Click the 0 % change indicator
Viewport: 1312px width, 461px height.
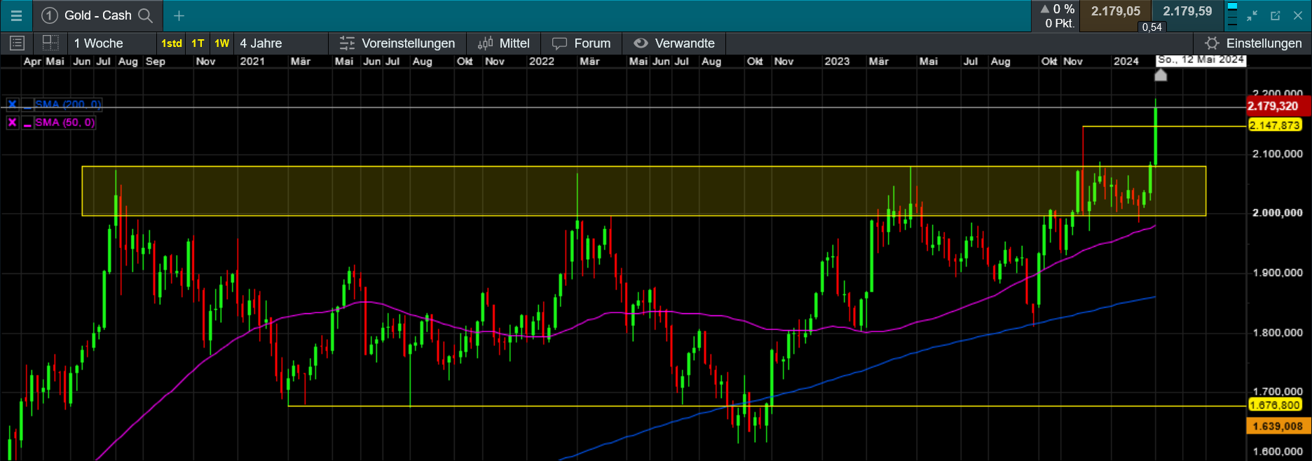coord(1058,9)
